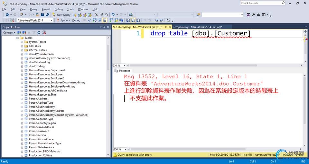The height and width of the screenshot is (164, 309).
Task: Click the Execute button
Action: tap(63, 20)
